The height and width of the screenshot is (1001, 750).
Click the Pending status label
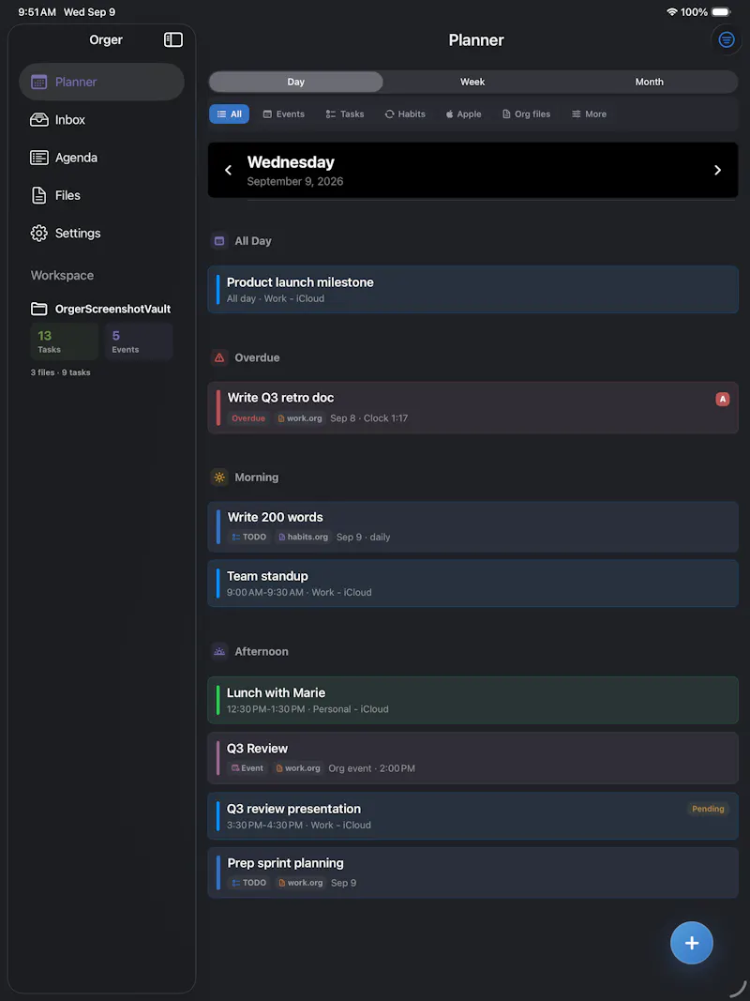click(708, 809)
